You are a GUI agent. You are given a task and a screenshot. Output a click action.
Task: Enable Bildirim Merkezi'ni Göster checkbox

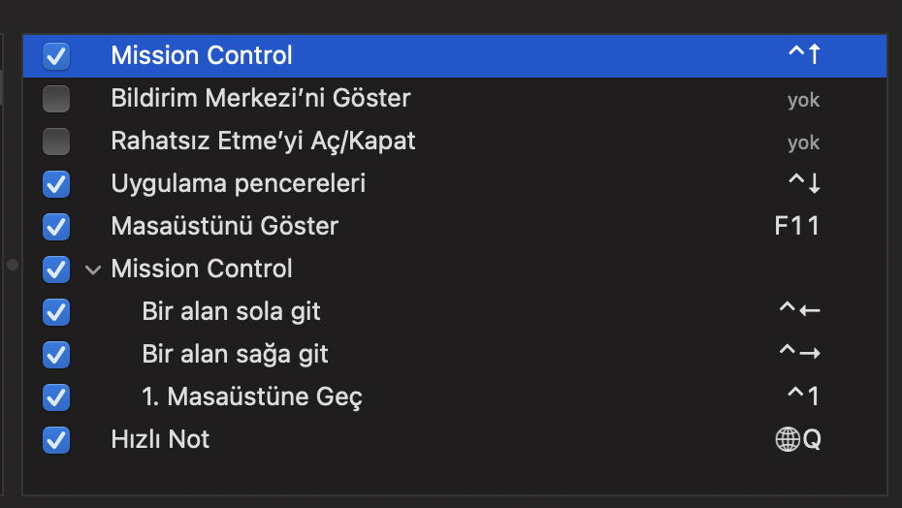click(56, 98)
